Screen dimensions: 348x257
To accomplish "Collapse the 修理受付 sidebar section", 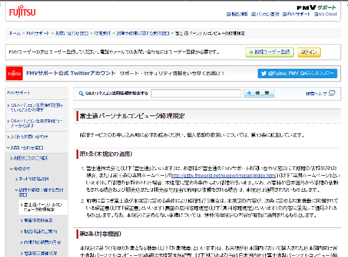I will pos(22,169).
